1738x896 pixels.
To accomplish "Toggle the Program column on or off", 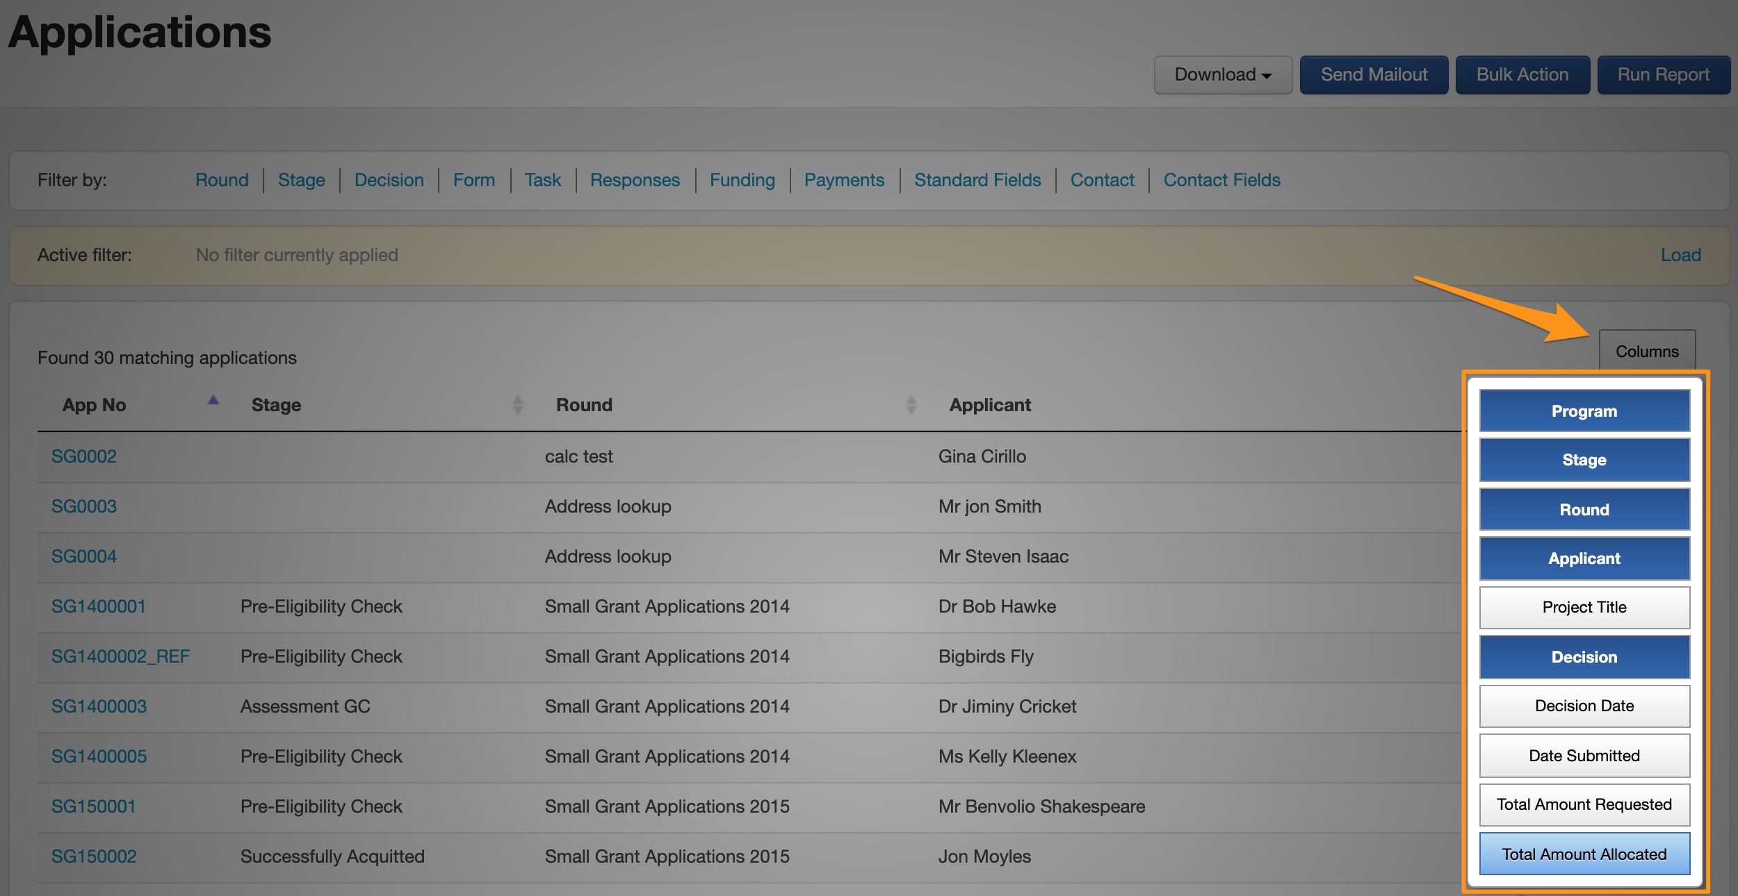I will tap(1584, 410).
